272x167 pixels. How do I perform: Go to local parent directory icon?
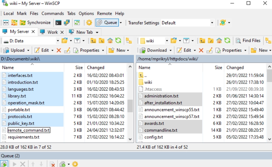click(93, 41)
